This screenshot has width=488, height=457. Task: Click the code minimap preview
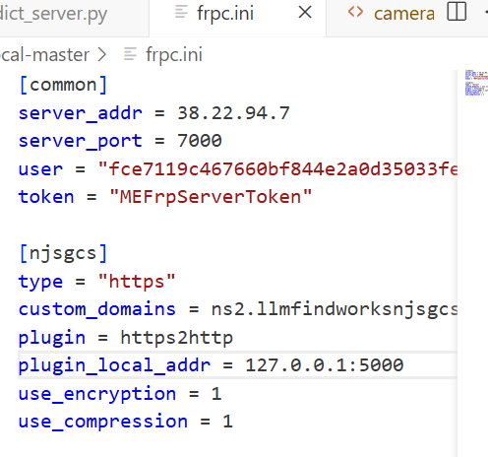(476, 83)
